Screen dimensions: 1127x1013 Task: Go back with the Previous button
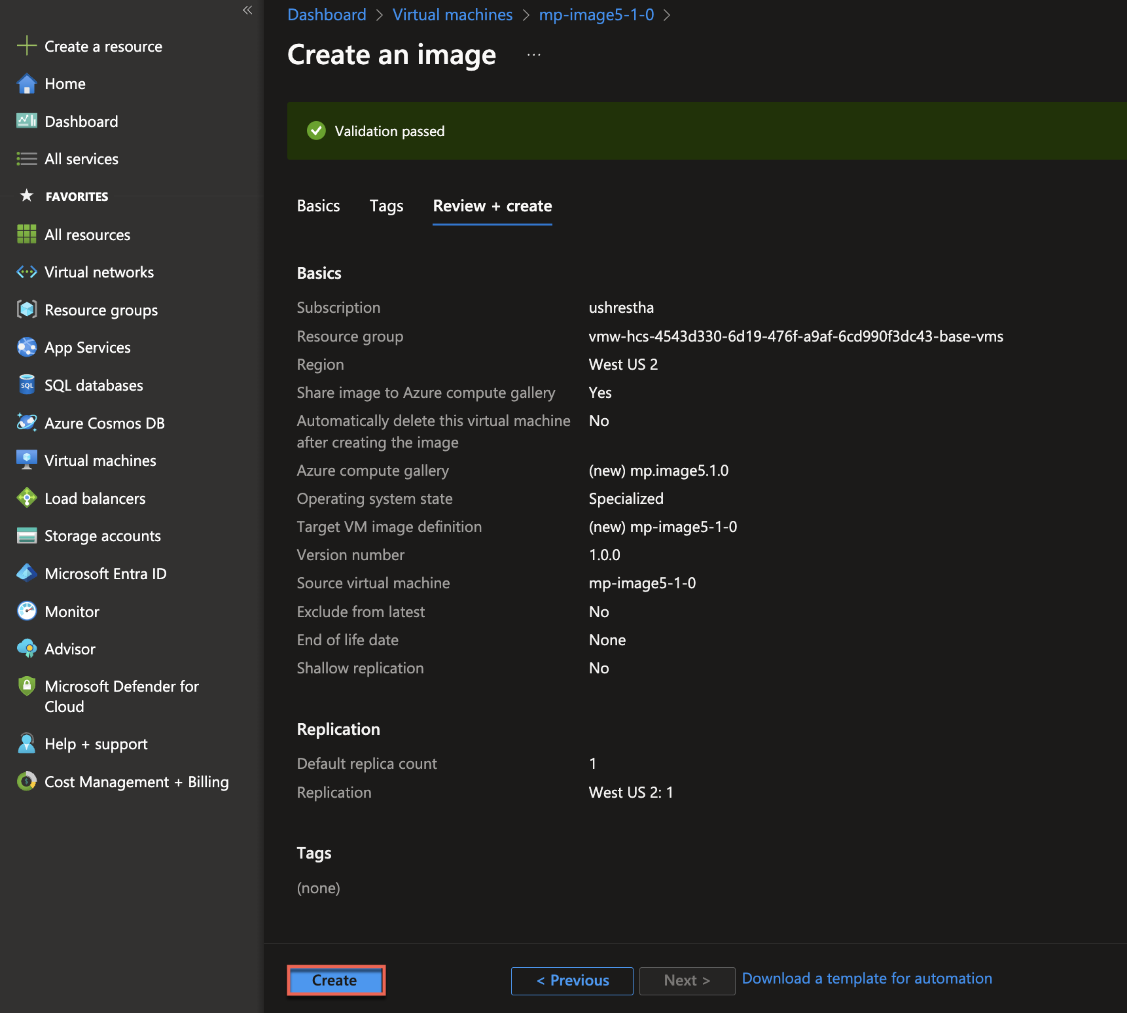(572, 980)
